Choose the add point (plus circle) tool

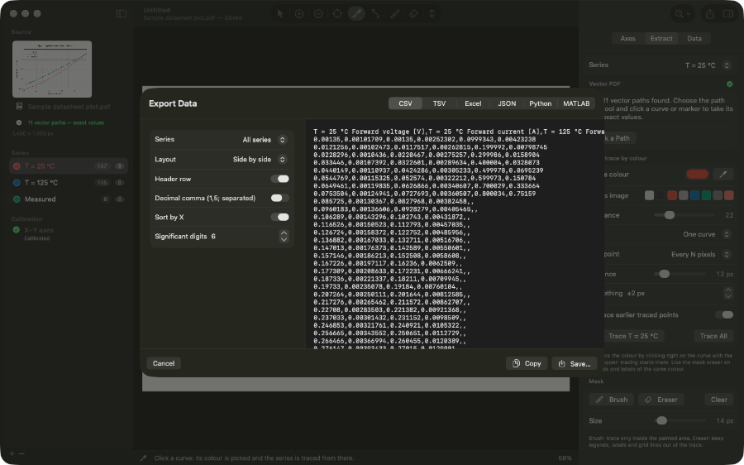[x=299, y=14]
